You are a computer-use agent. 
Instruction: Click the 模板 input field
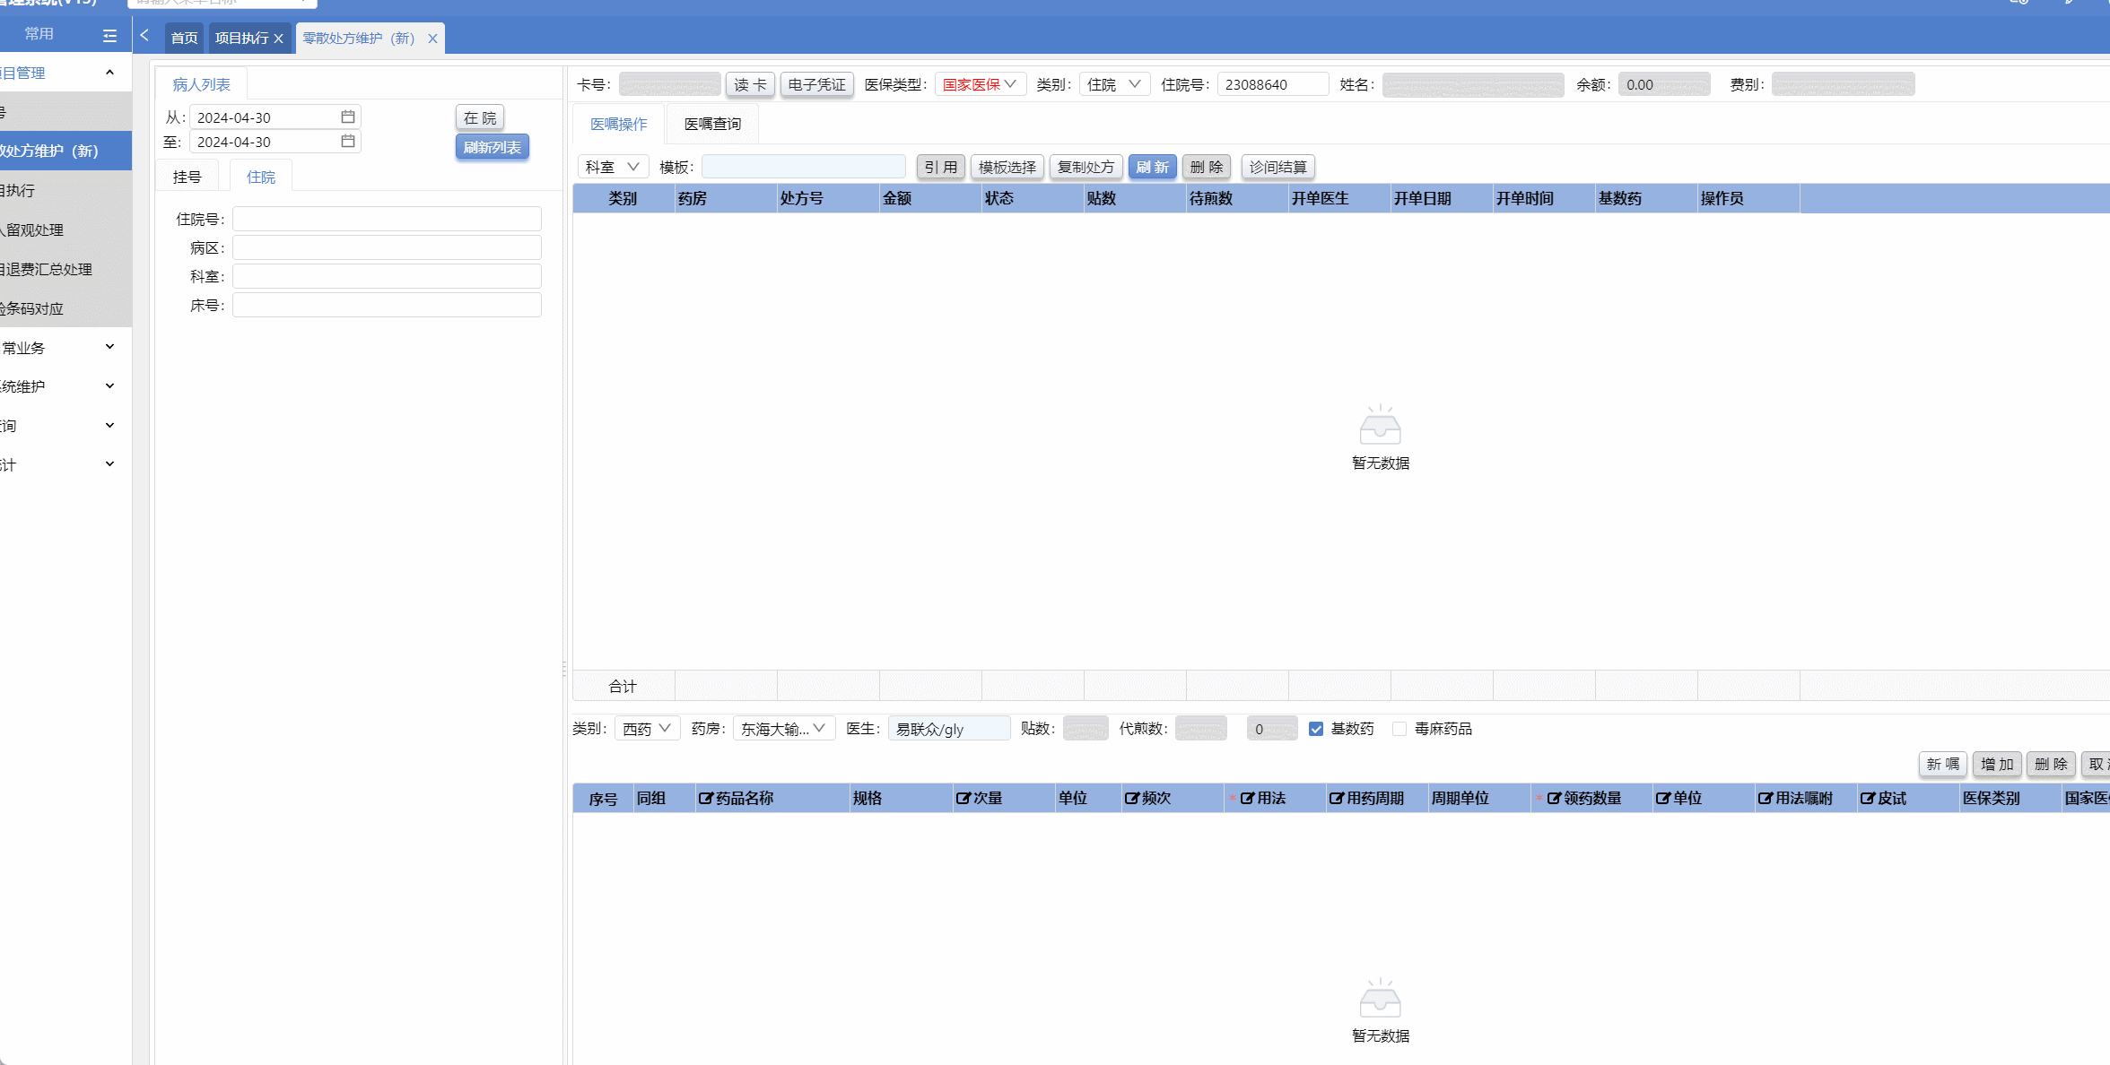pos(803,167)
